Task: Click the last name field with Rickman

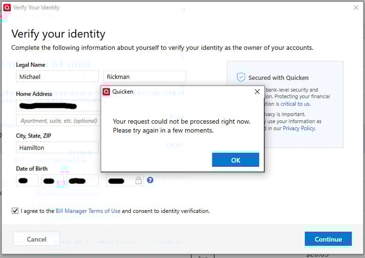Action: pyautogui.click(x=144, y=77)
